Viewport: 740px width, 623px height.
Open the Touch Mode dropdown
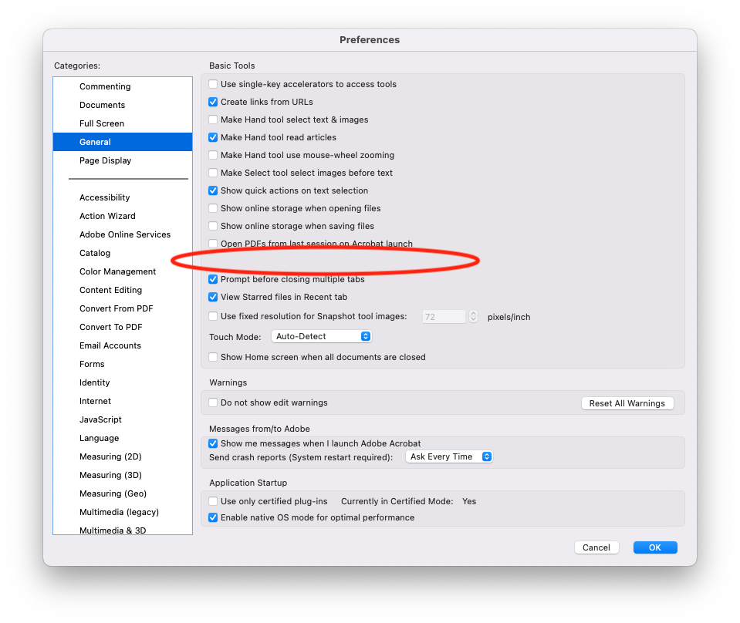(321, 336)
